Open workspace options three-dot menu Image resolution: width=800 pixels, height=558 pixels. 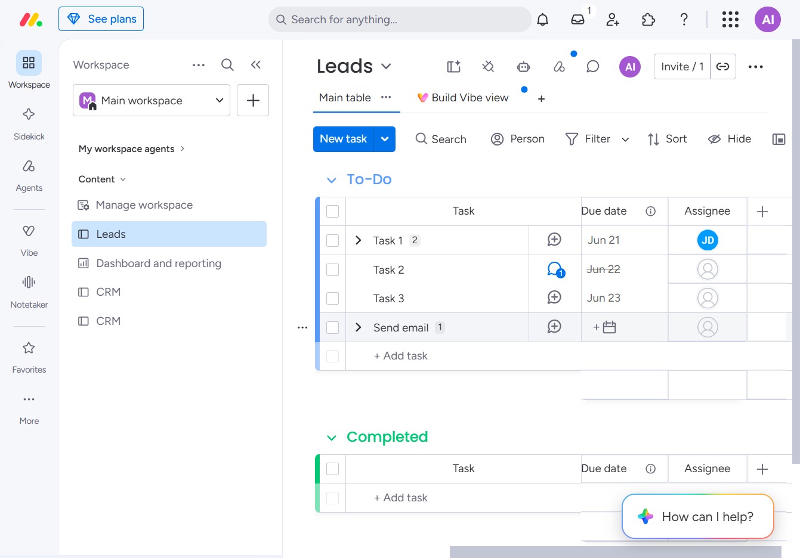click(x=199, y=65)
